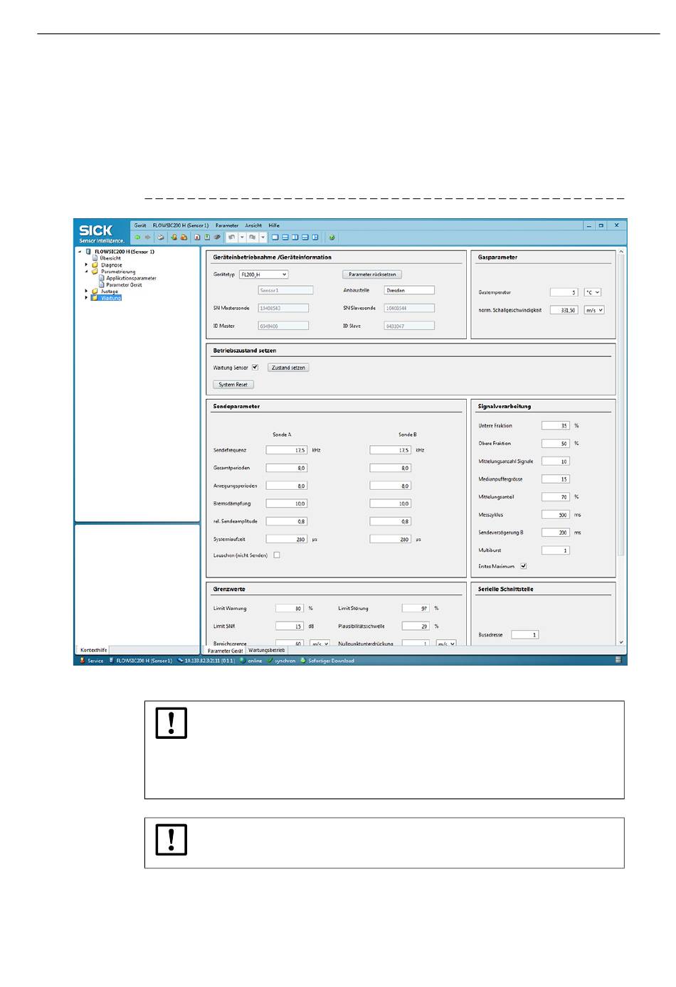
Task: Click the green back navigation arrow
Action: (x=138, y=238)
